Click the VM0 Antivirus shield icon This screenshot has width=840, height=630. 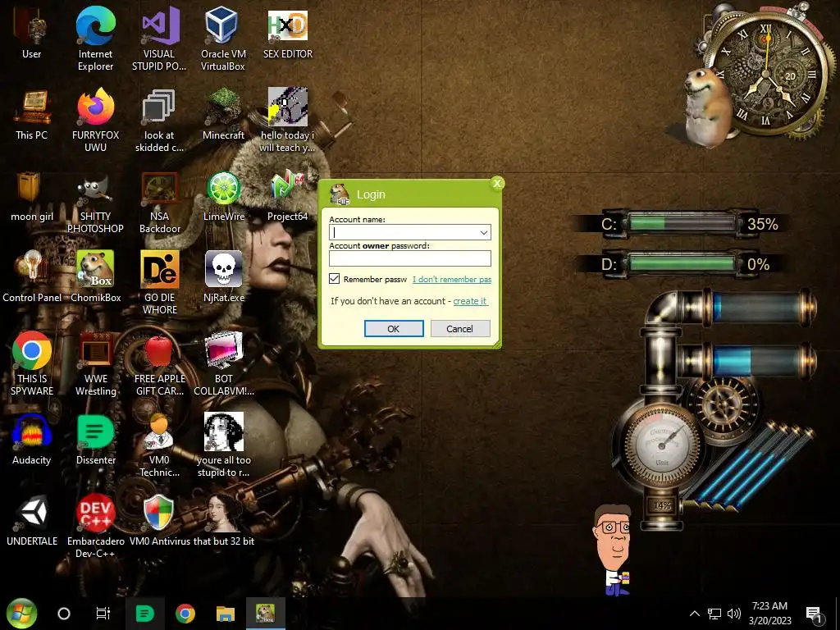pyautogui.click(x=159, y=521)
